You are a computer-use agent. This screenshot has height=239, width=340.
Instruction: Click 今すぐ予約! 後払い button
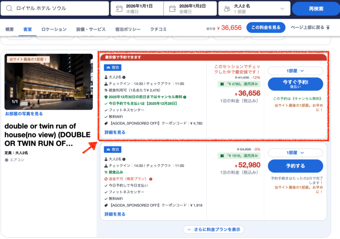[x=295, y=84]
